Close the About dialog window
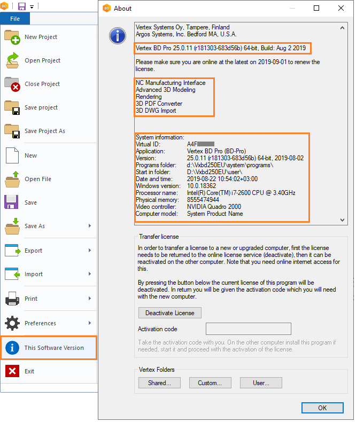The width and height of the screenshot is (356, 422). pos(341,8)
